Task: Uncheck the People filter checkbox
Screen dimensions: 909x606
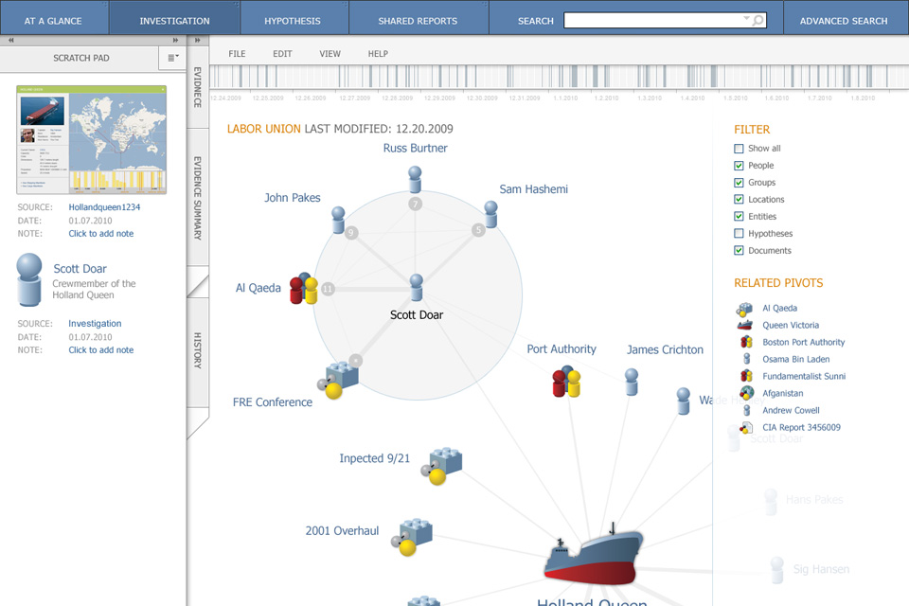Action: (739, 166)
